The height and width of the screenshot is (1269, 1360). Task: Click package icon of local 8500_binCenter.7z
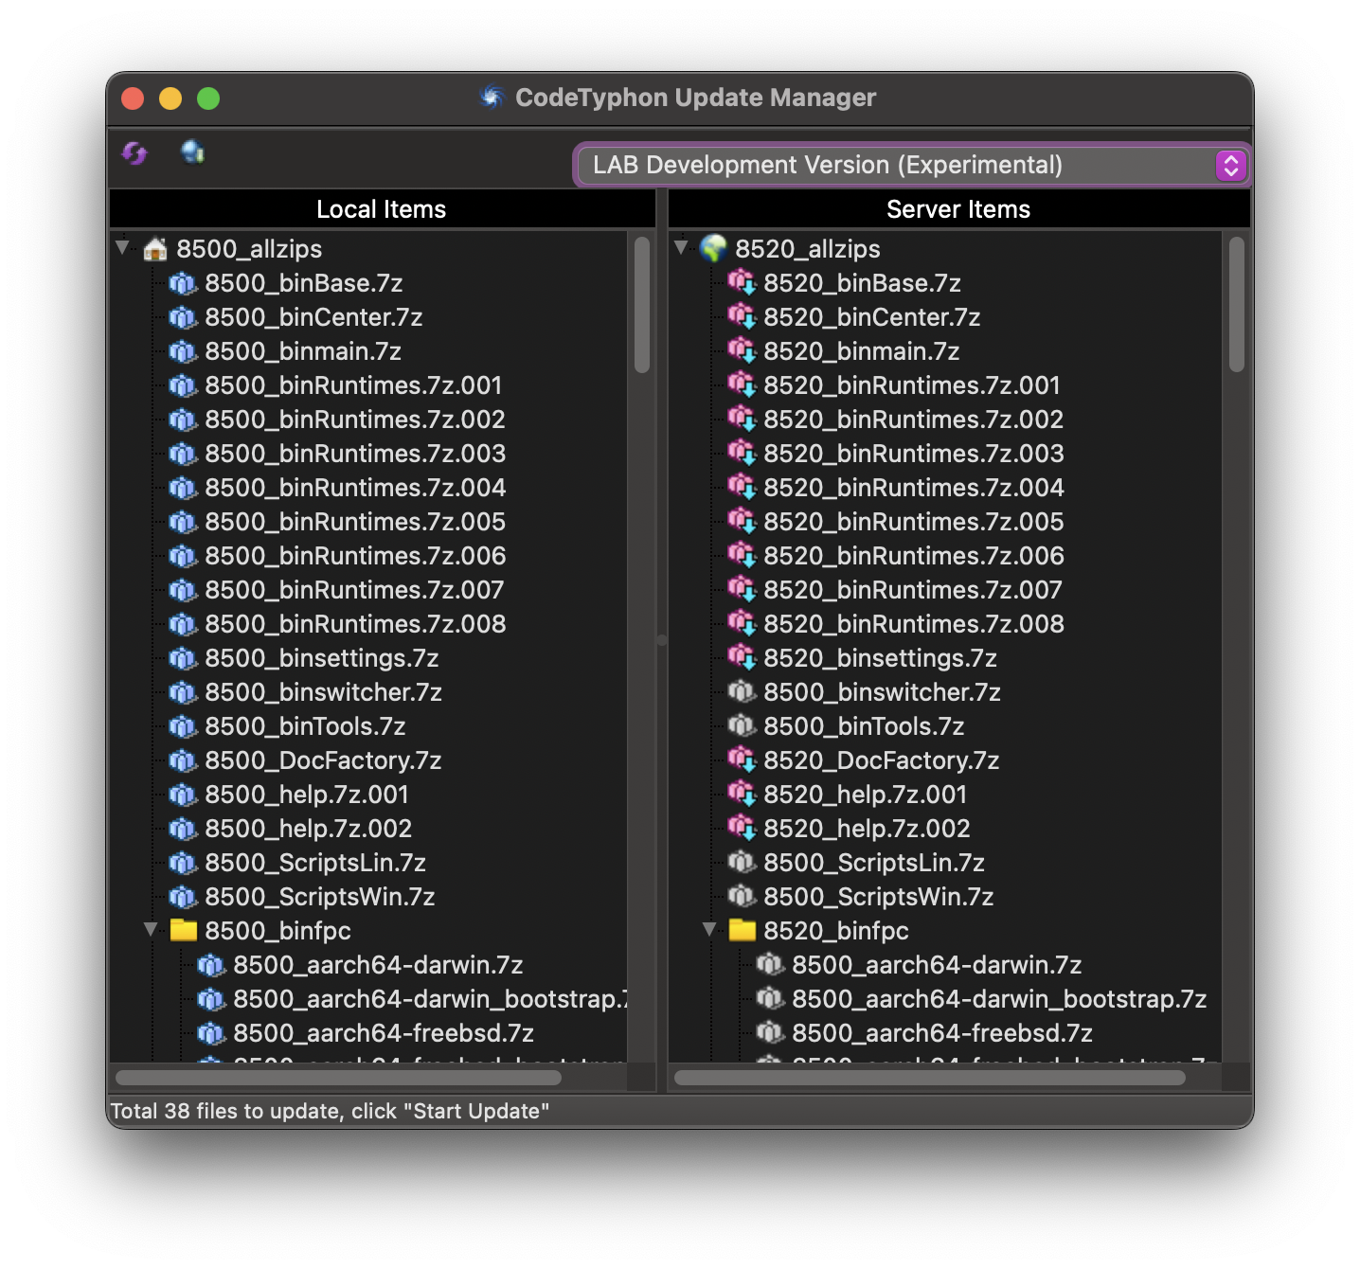click(183, 317)
